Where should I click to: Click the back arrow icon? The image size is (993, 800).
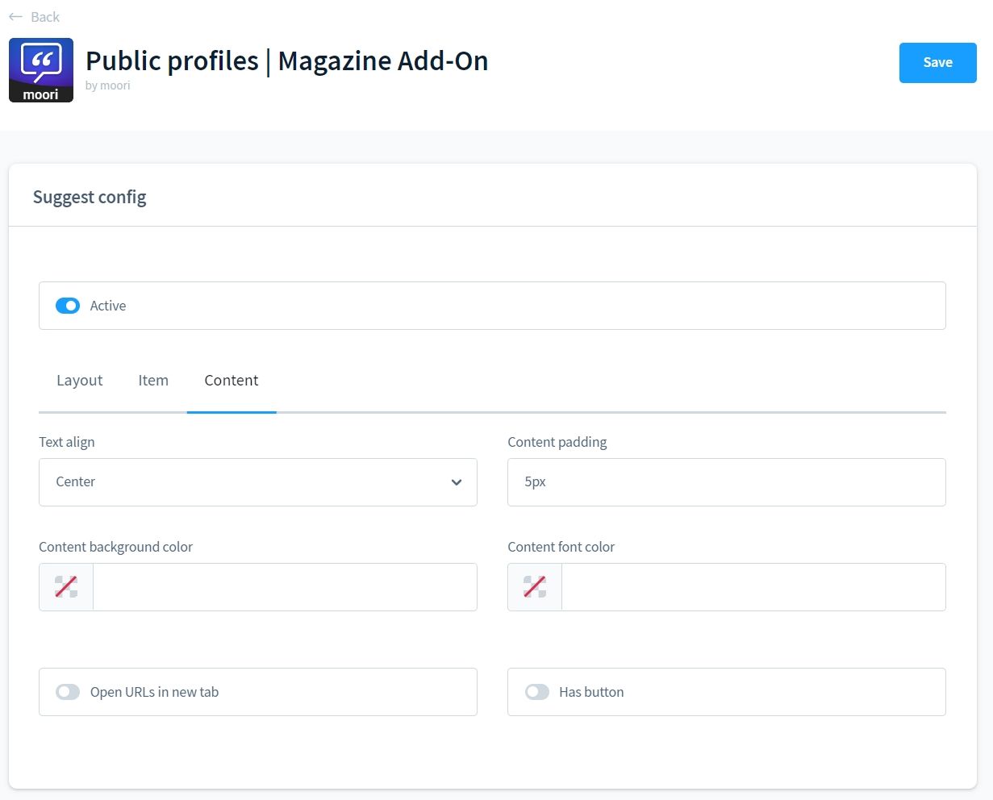point(15,17)
